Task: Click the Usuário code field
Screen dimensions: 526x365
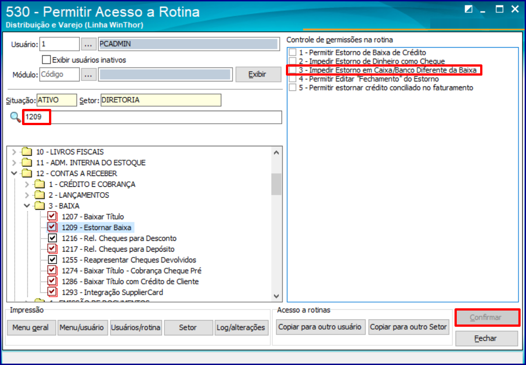Action: (59, 44)
